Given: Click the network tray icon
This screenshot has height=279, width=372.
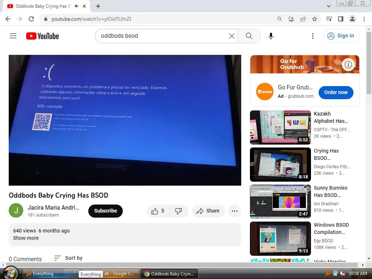Looking at the screenshot, I should click(335, 273).
